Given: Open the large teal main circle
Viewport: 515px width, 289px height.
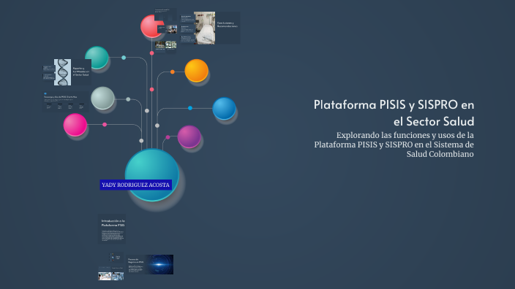Looking at the screenshot, I should 152,175.
